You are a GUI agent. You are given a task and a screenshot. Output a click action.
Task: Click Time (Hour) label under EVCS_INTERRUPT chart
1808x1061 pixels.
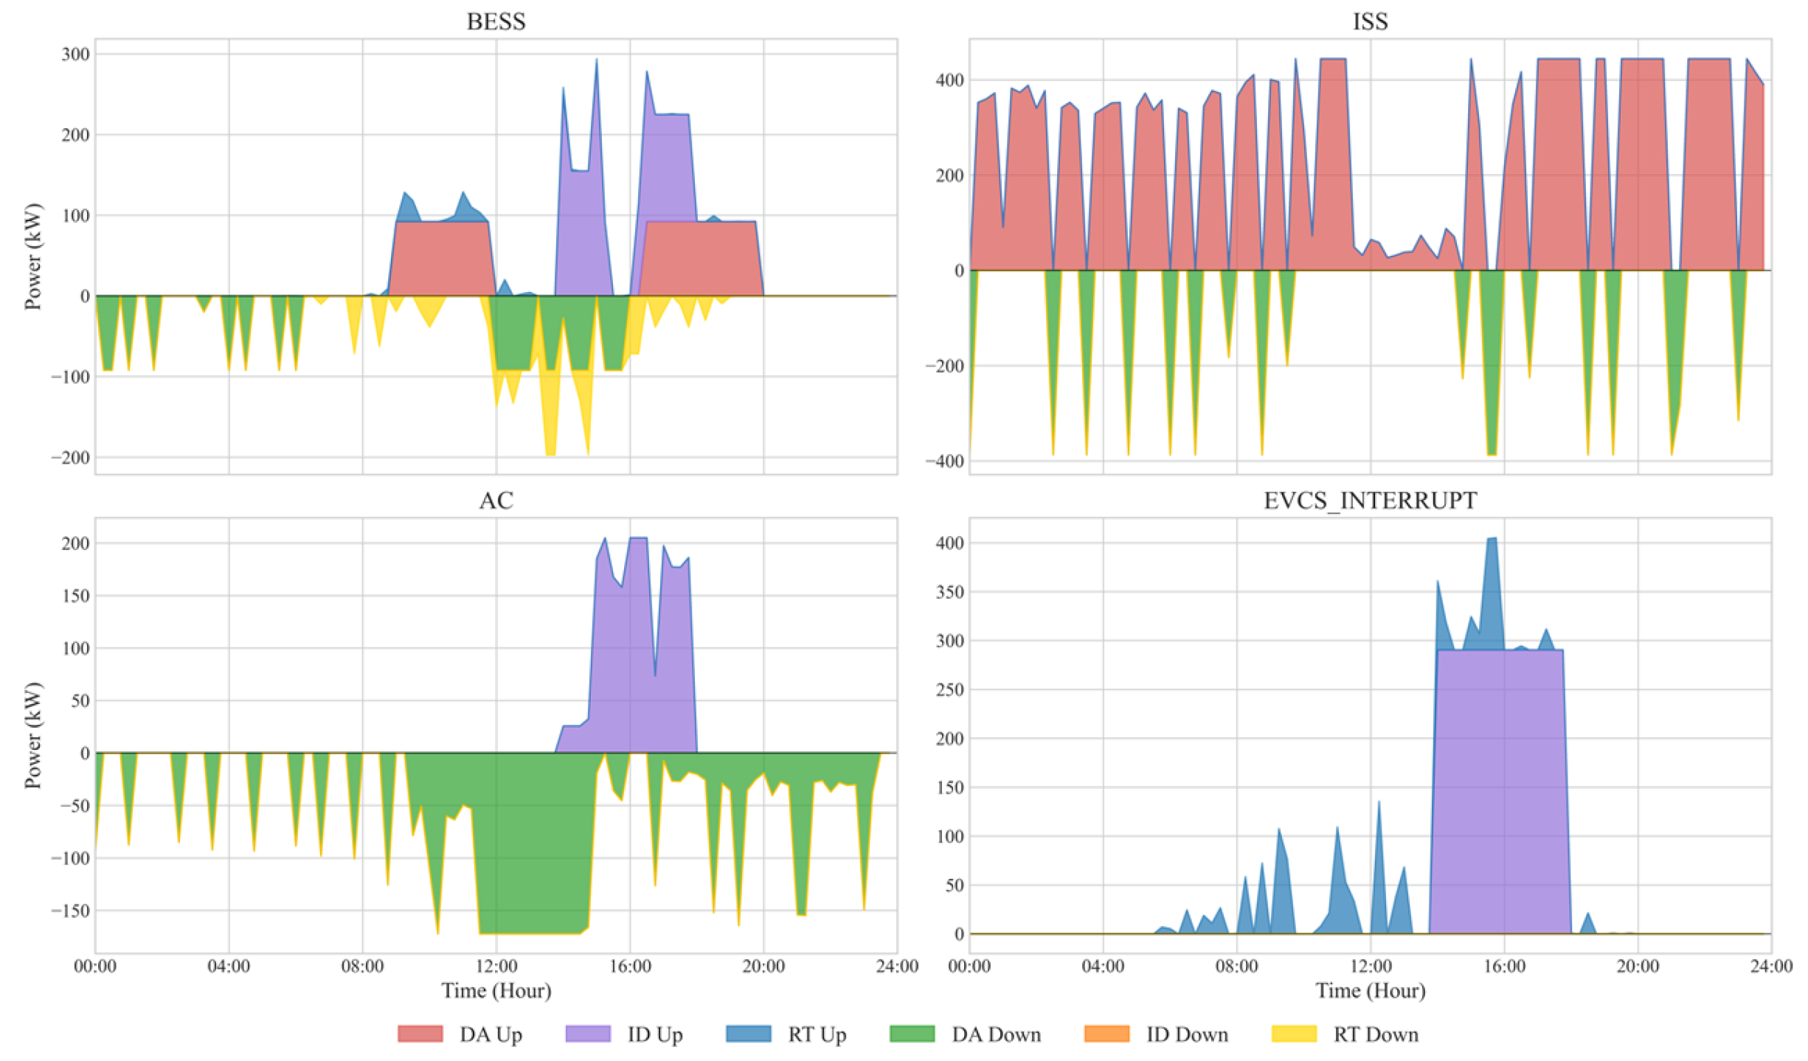point(1370,990)
